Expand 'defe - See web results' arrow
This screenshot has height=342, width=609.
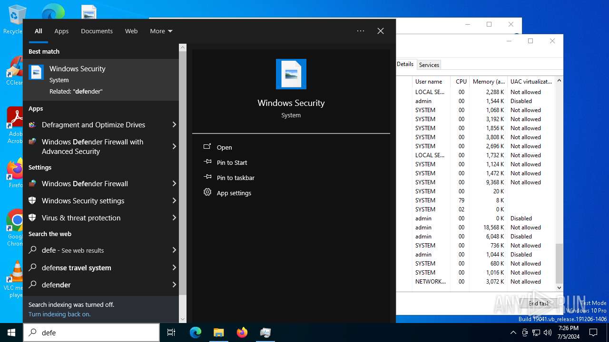pyautogui.click(x=174, y=250)
